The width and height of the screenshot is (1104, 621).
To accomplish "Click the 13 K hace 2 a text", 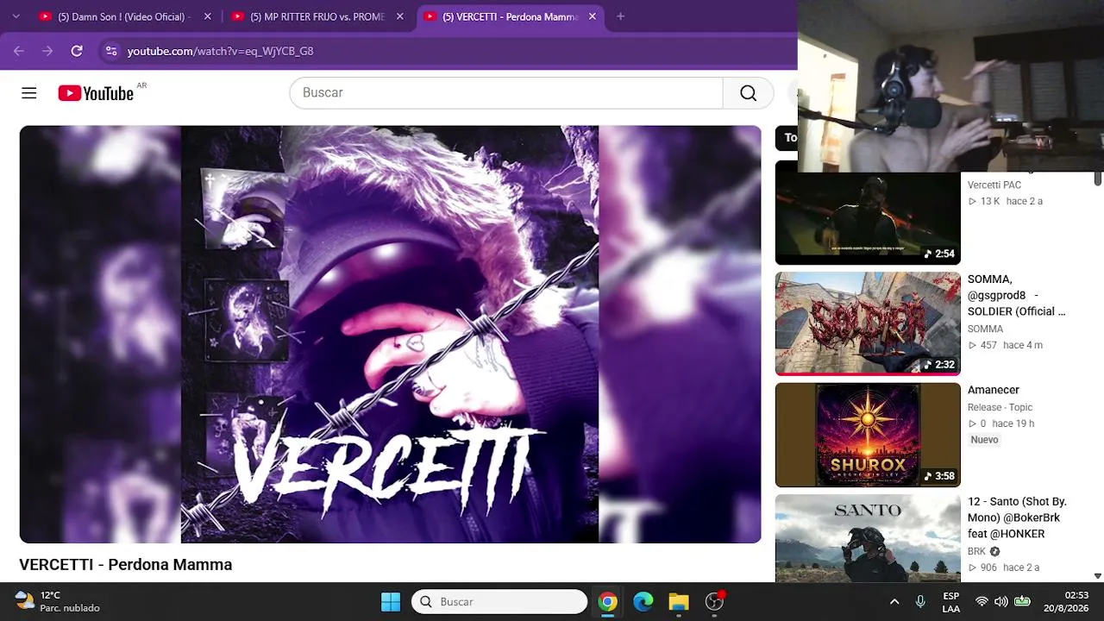I will 1005,201.
